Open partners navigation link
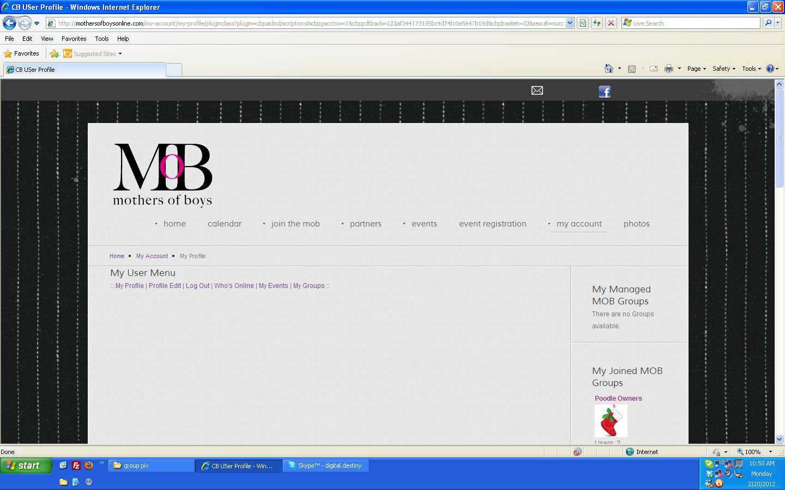 [x=366, y=224]
